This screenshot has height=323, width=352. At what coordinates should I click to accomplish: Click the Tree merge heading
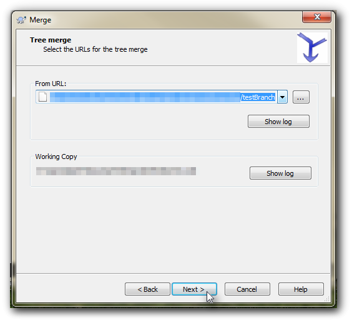51,40
